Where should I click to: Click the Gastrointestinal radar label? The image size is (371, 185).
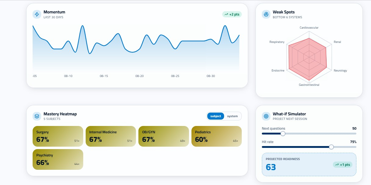click(x=309, y=85)
